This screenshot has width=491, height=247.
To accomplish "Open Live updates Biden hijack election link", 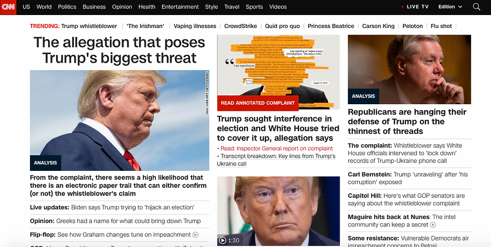I will click(112, 207).
